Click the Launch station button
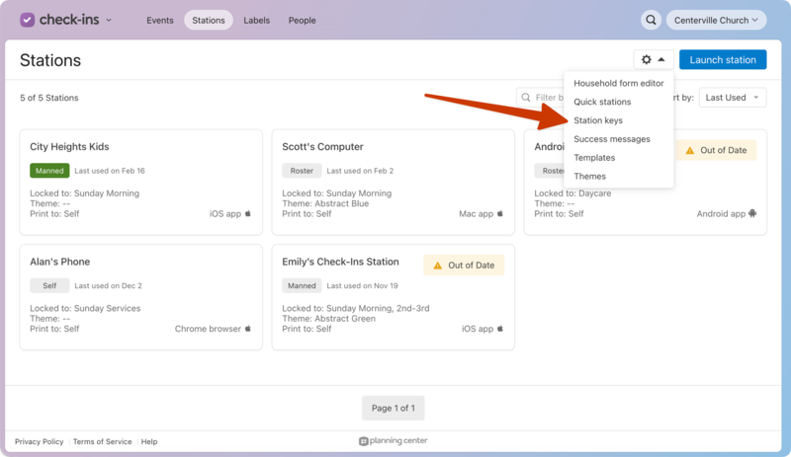This screenshot has width=791, height=457. pos(723,60)
